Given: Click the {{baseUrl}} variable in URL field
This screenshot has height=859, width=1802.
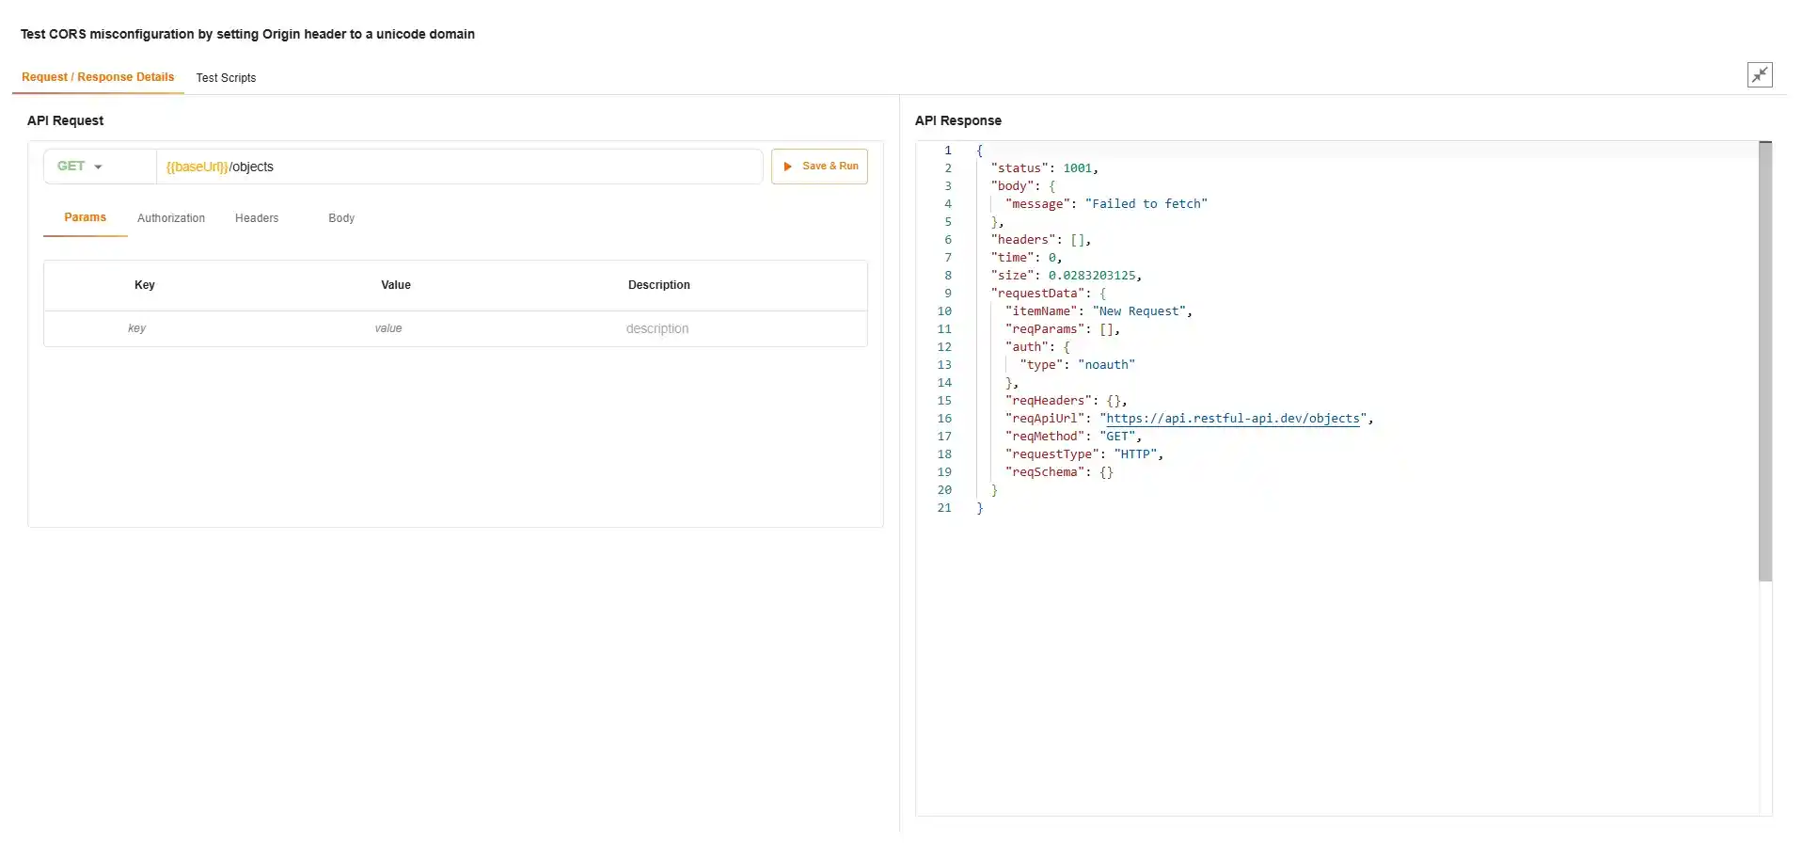Looking at the screenshot, I should (197, 167).
